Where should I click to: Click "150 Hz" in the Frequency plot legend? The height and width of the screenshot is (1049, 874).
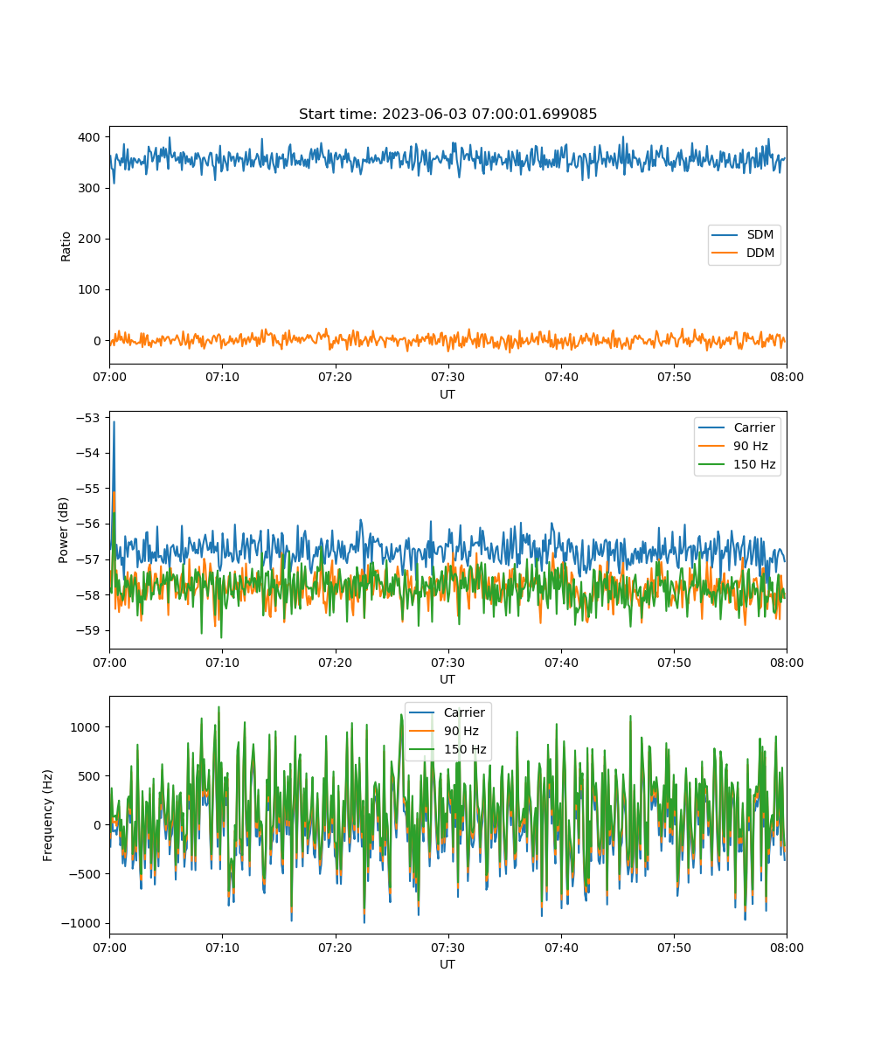click(464, 749)
